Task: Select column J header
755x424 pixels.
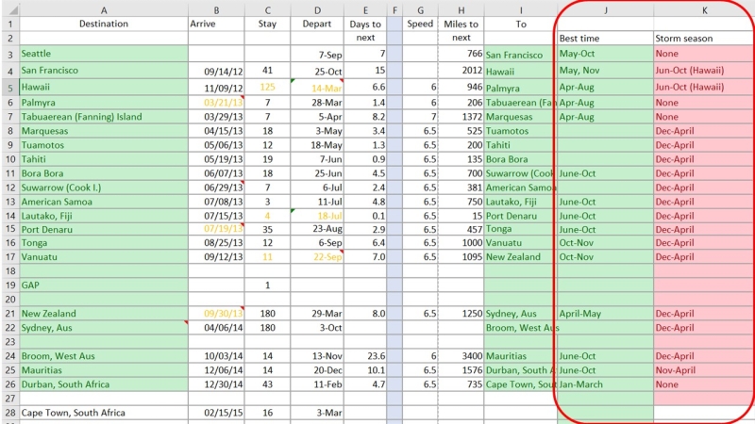Action: coord(605,10)
